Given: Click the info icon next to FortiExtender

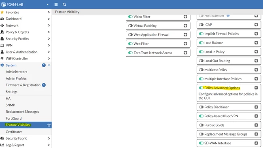Looking at the screenshot, I should (x=228, y=16).
